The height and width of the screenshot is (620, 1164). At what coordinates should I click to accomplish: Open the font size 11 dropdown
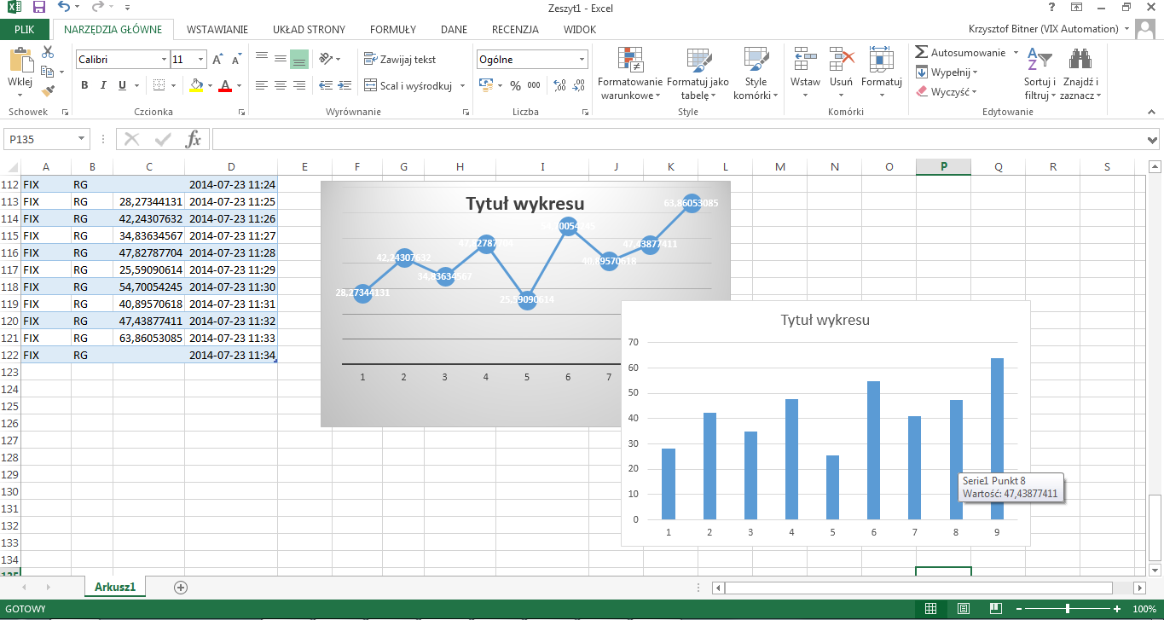click(201, 60)
